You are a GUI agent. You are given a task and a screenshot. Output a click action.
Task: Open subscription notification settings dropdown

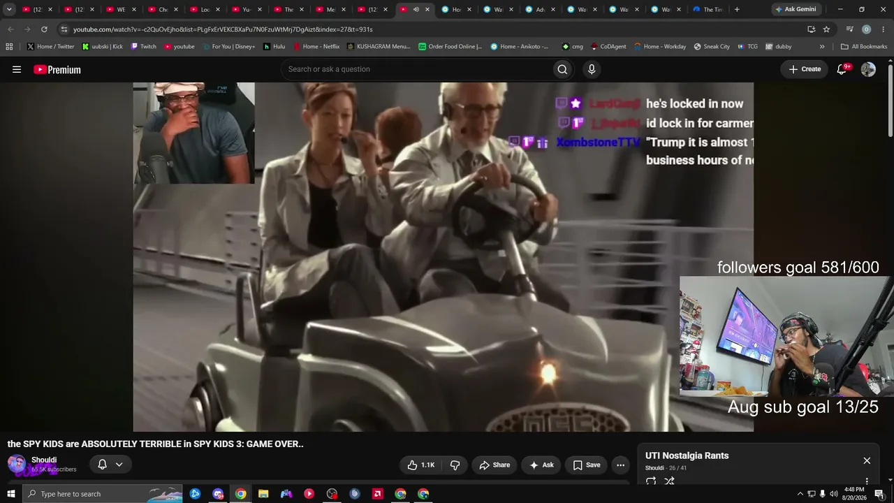[x=110, y=465]
